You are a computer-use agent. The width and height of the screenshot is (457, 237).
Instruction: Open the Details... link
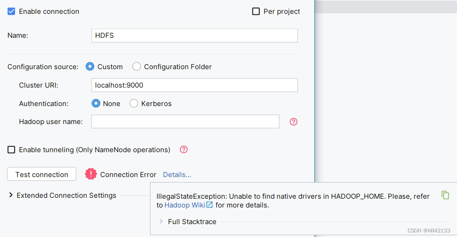click(x=177, y=175)
